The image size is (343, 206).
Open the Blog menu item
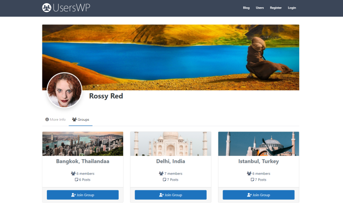[x=246, y=8]
